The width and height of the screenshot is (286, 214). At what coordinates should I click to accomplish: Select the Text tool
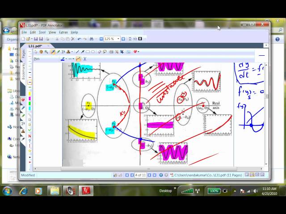63,52
